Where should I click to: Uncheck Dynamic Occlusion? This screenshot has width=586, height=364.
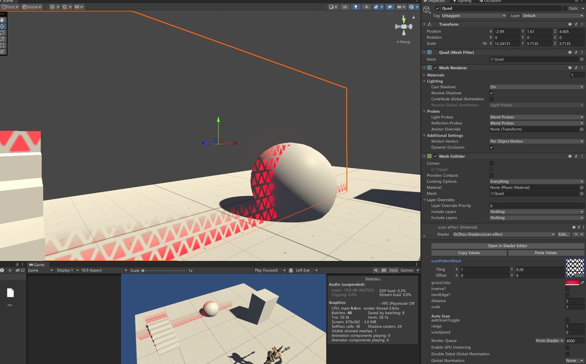[x=492, y=147]
